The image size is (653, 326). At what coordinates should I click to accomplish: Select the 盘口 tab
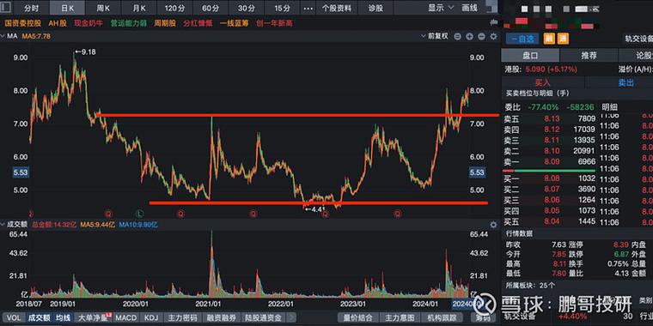click(x=530, y=55)
